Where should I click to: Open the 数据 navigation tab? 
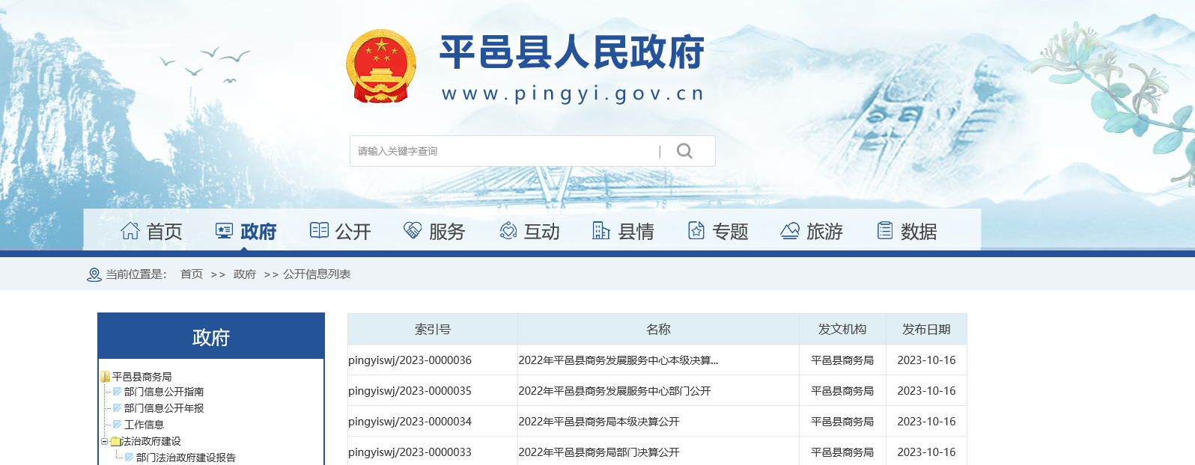click(x=919, y=232)
